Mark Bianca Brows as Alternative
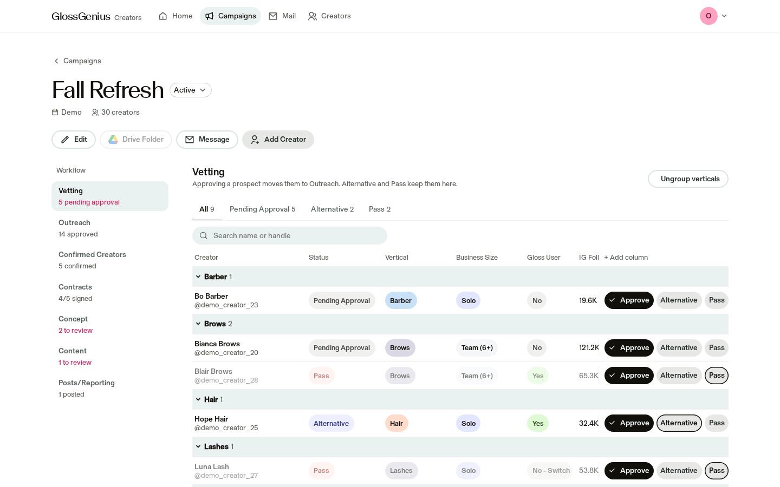Viewport: 780px width, 487px height. (679, 348)
